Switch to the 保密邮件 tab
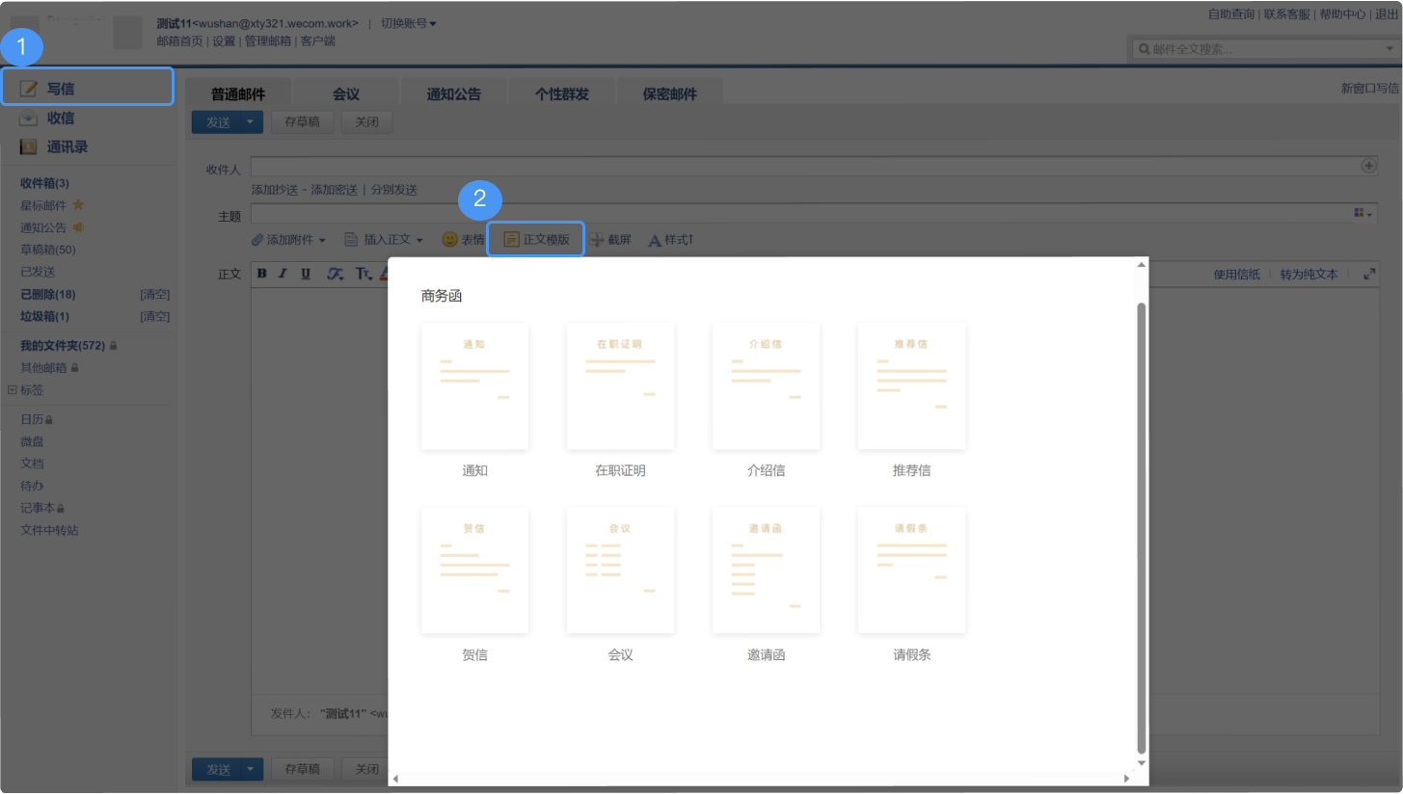1403x794 pixels. tap(670, 93)
